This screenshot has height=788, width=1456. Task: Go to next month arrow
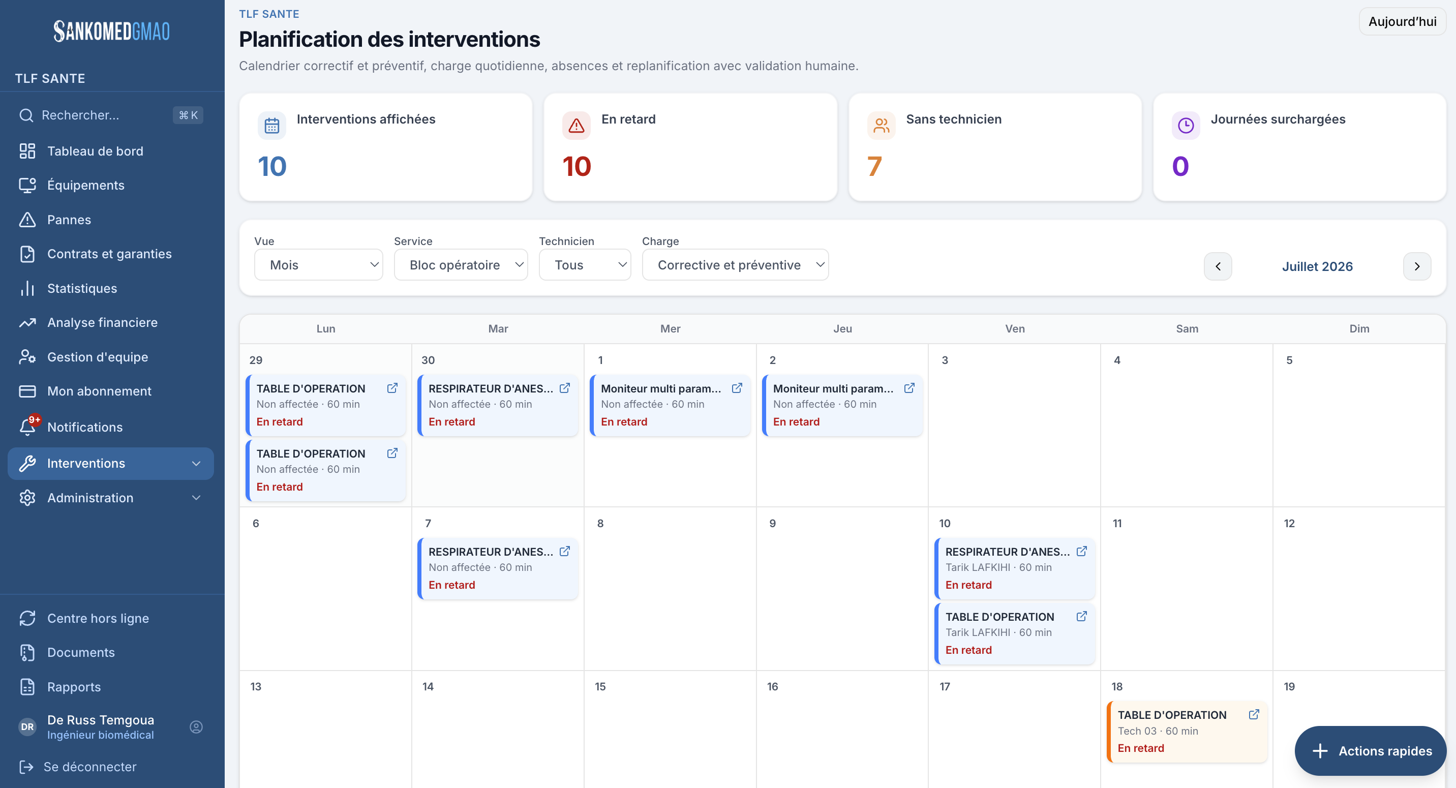coord(1417,266)
